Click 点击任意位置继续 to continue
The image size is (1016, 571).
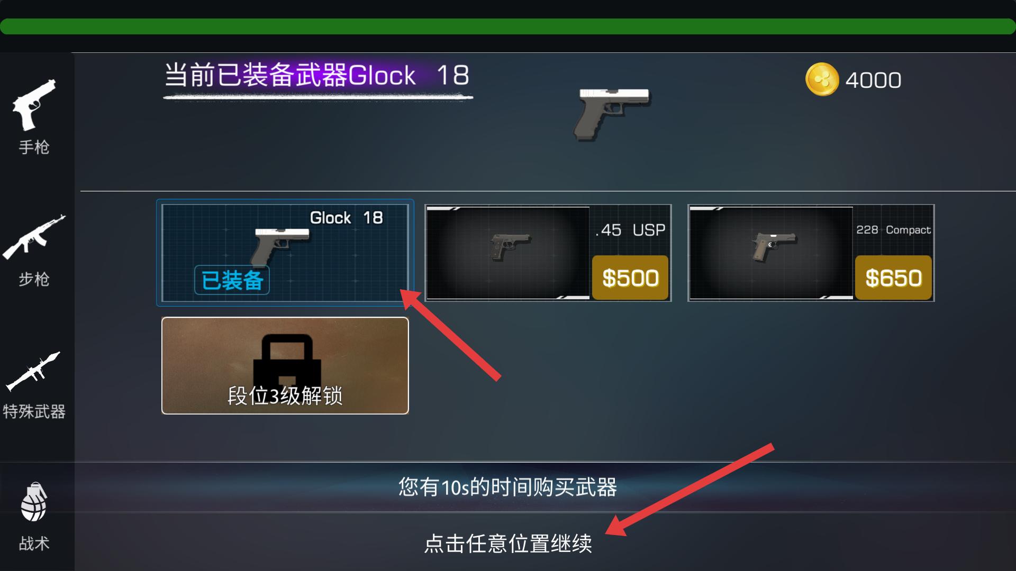click(x=508, y=544)
